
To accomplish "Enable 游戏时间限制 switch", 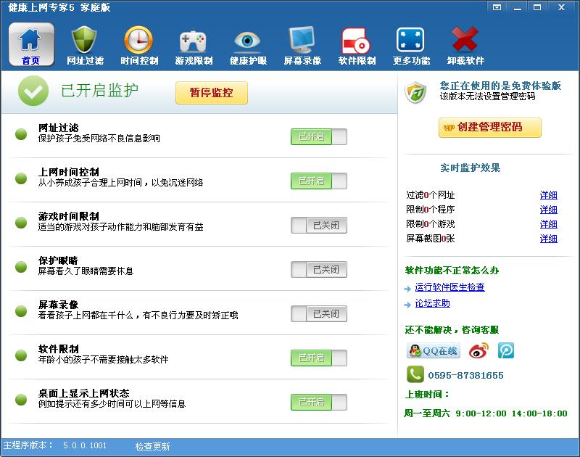I will click(319, 226).
